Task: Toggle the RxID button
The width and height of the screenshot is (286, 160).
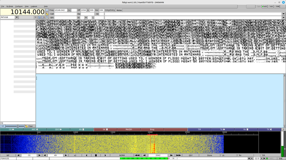Action: pos(264,6)
